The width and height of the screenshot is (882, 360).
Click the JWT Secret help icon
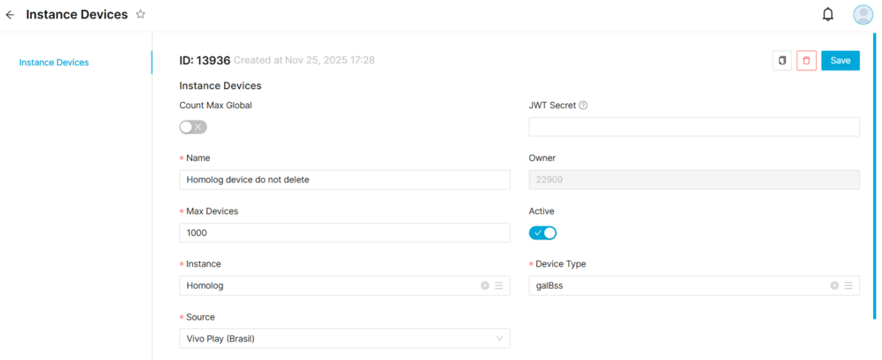coord(583,106)
